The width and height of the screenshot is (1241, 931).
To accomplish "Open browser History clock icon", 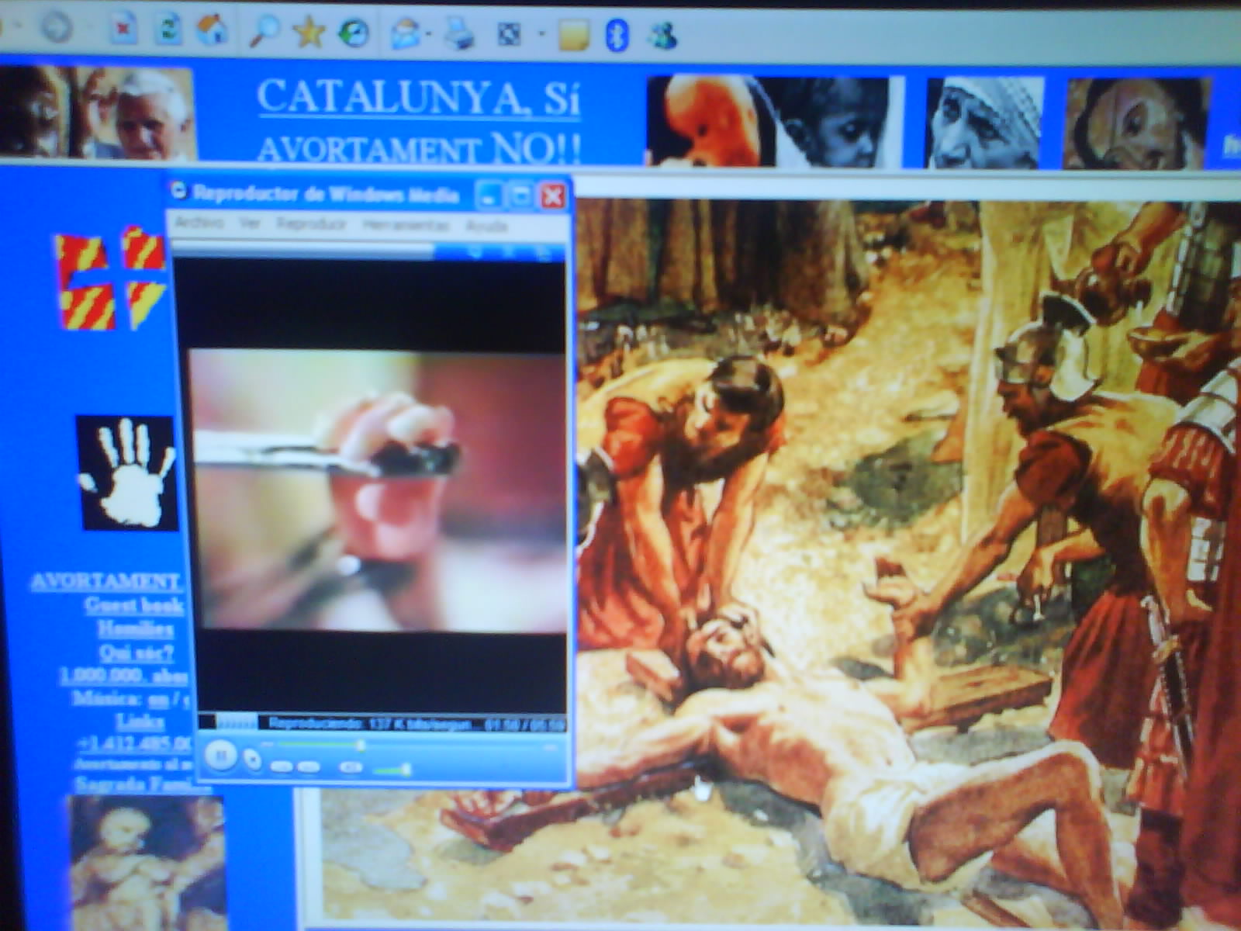I will click(x=354, y=33).
